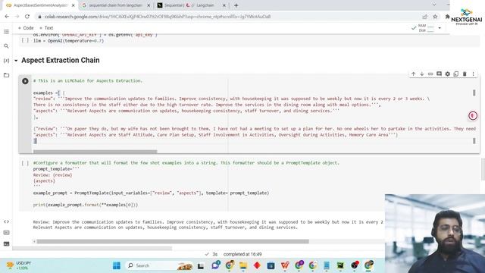Mirror the cell in a tab
Viewport: 485px width, 273px height.
pyautogui.click(x=456, y=74)
